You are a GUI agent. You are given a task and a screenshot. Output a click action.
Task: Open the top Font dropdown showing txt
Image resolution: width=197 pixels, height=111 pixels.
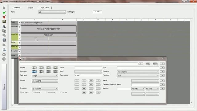[52, 12]
